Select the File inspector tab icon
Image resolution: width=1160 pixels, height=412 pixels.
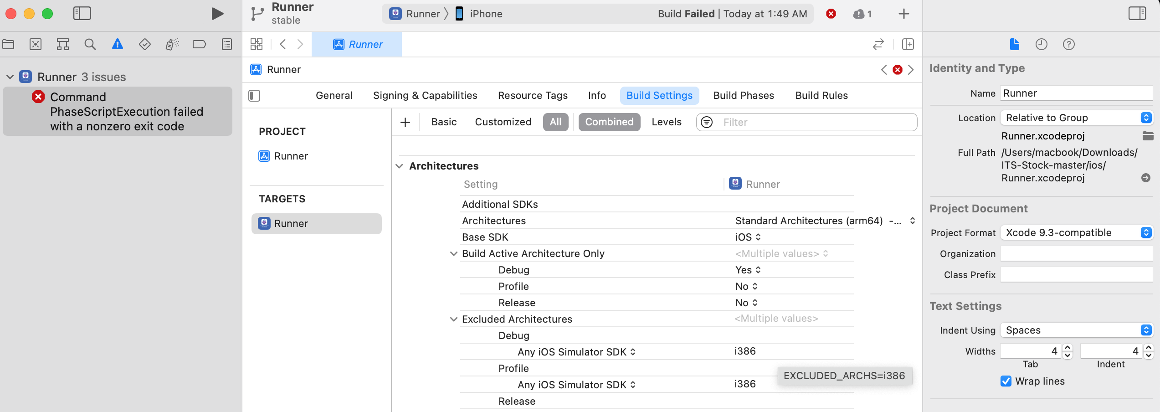coord(1014,44)
